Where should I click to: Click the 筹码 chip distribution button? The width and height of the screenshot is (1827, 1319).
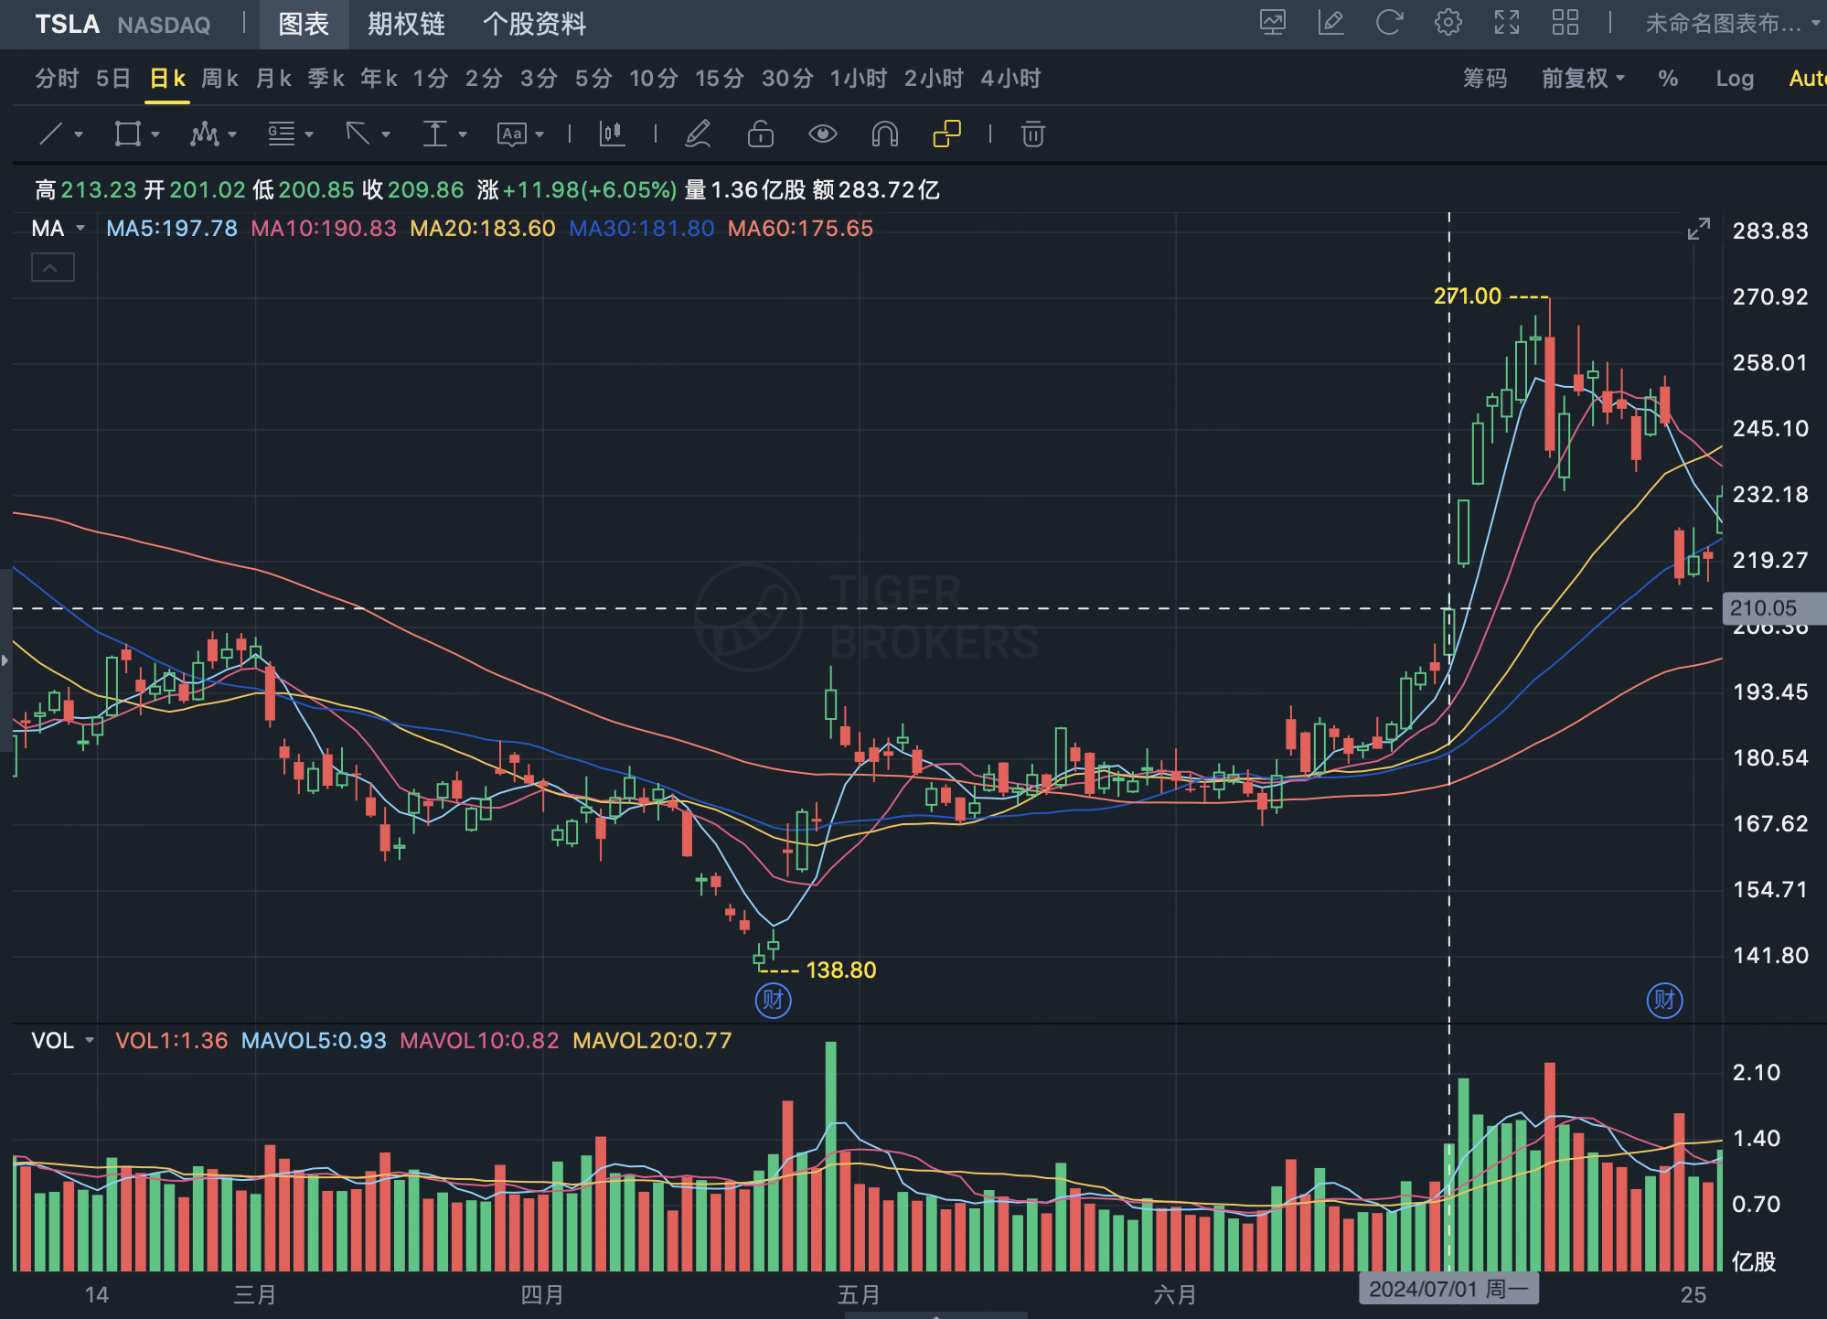tap(1484, 79)
